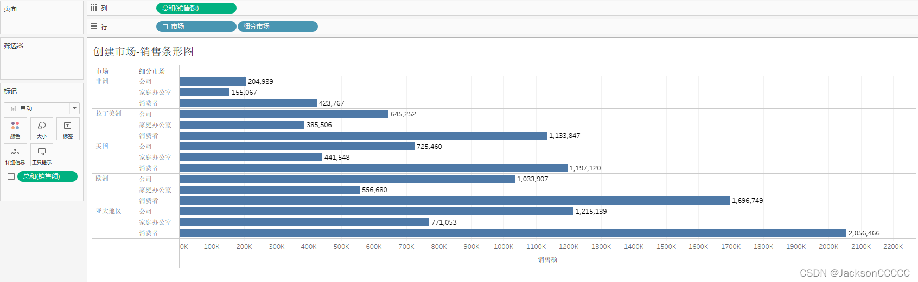Select the 细分市场 pill on the rows shelf

tap(278, 27)
